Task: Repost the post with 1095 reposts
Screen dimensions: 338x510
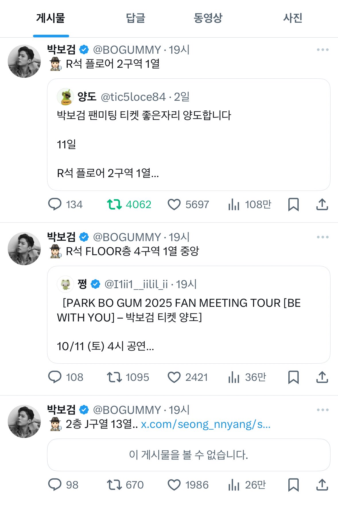Action: [114, 377]
